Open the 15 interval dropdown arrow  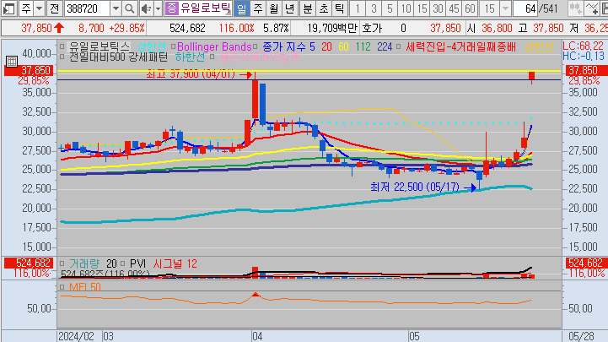pyautogui.click(x=505, y=8)
